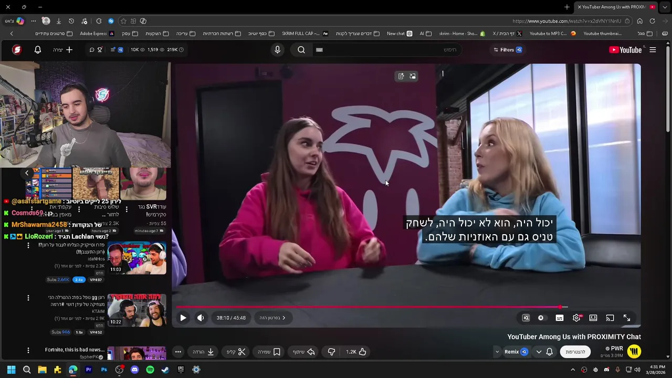Open the 'Youtube to MP3 C...' bookmark
The image size is (672, 378).
(552, 34)
